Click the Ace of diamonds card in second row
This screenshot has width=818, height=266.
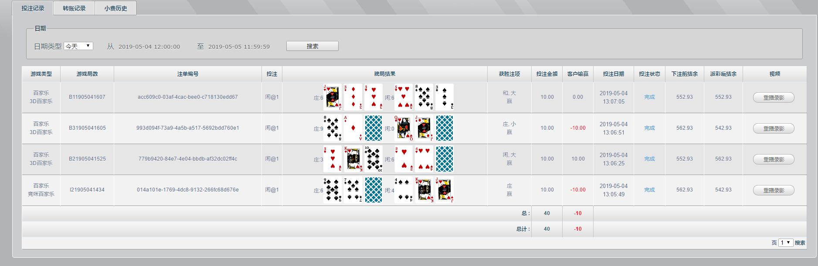[x=353, y=128]
